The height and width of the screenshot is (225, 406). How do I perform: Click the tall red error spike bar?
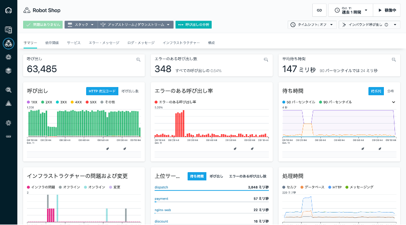click(x=183, y=124)
